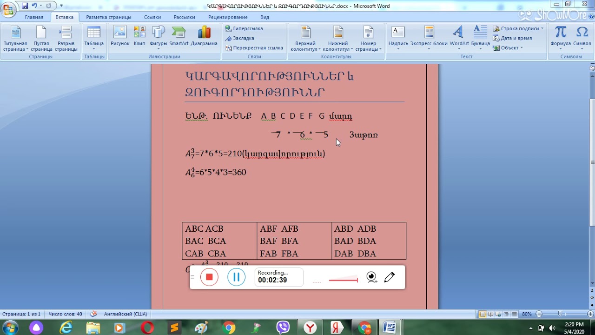Open the Символ symbol dropdown
Screen dimensions: 595x335
(x=582, y=39)
